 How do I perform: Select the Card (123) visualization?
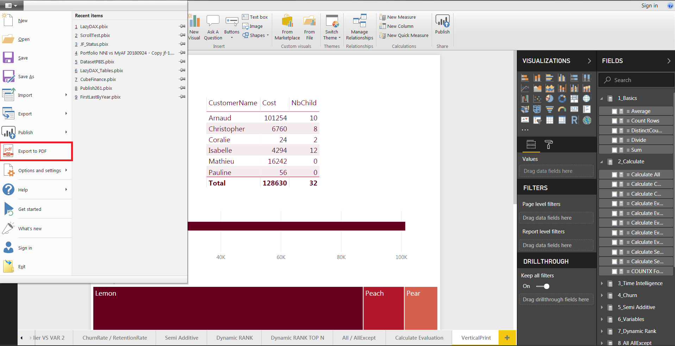tap(574, 109)
